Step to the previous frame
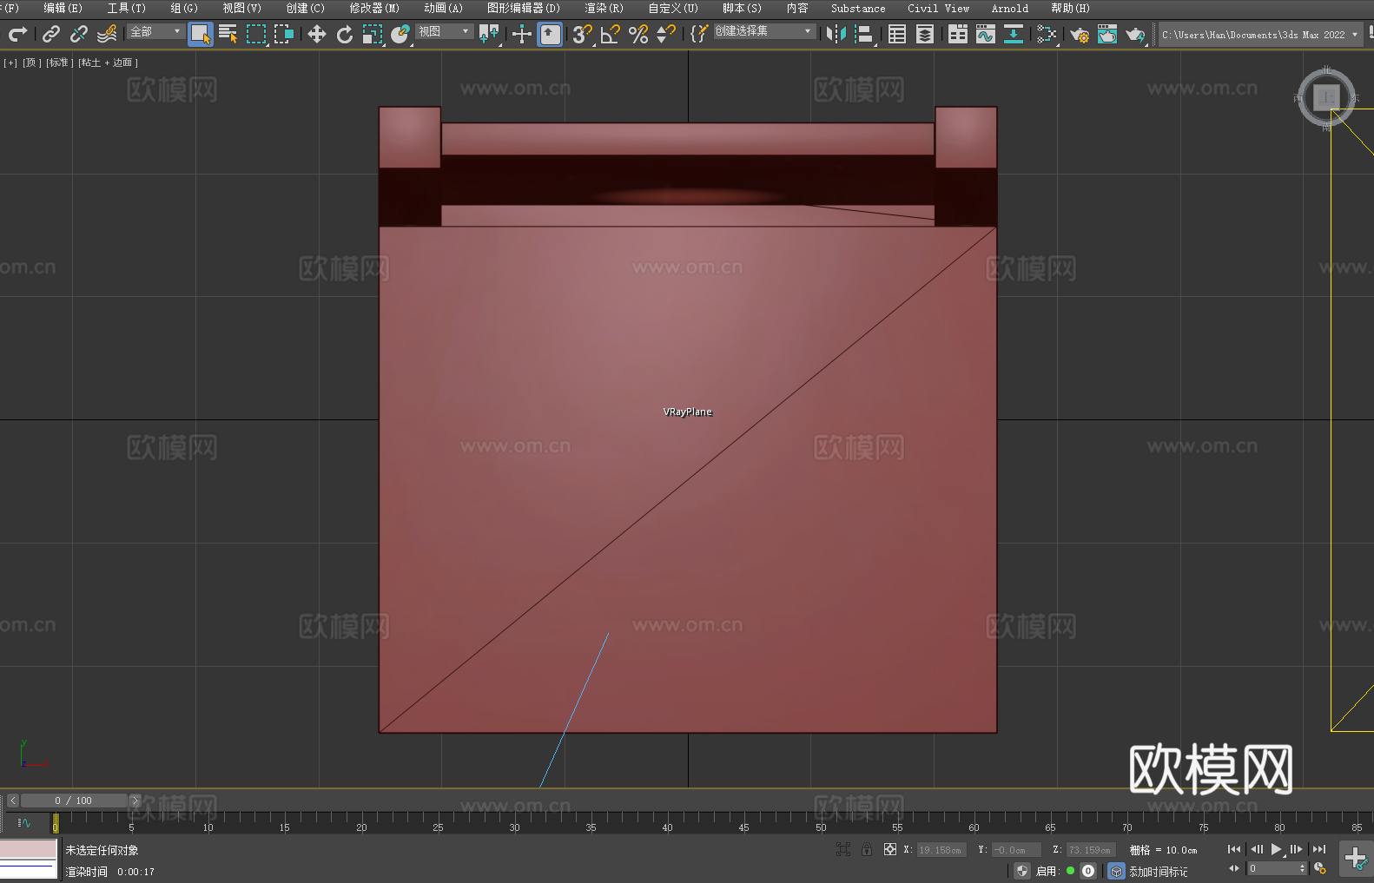Viewport: 1374px width, 883px height. point(1256,849)
